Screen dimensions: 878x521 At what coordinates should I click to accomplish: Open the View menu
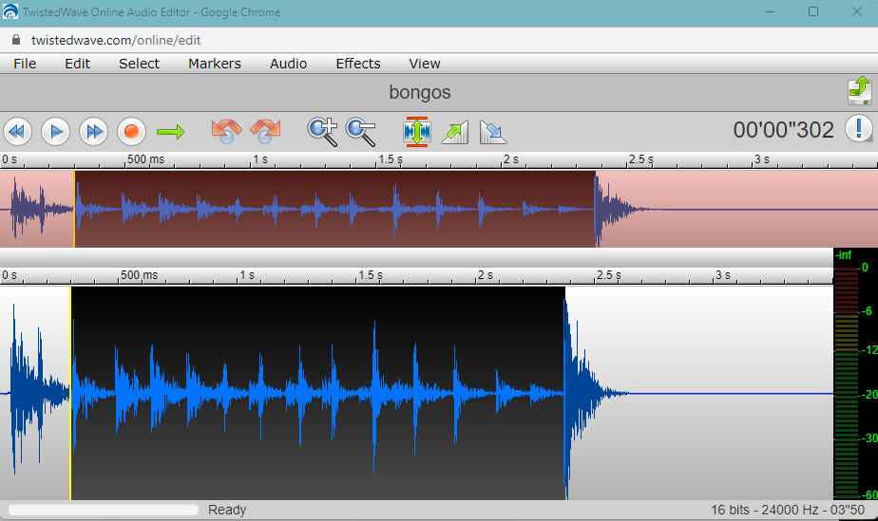pyautogui.click(x=425, y=64)
